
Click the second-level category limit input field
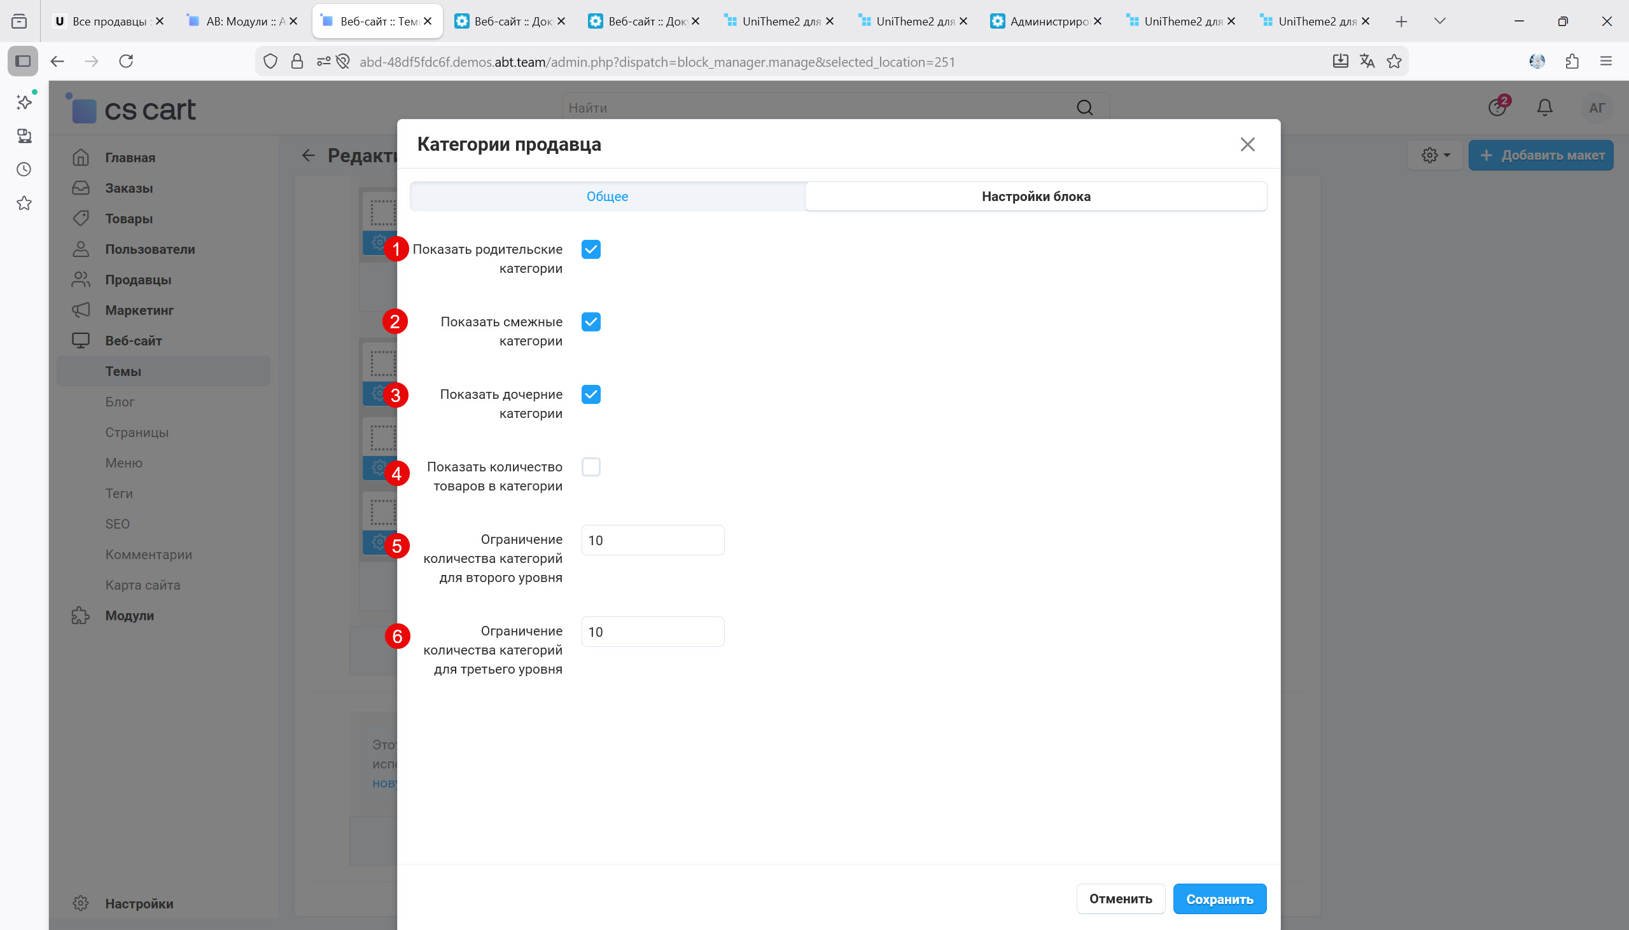[652, 539]
